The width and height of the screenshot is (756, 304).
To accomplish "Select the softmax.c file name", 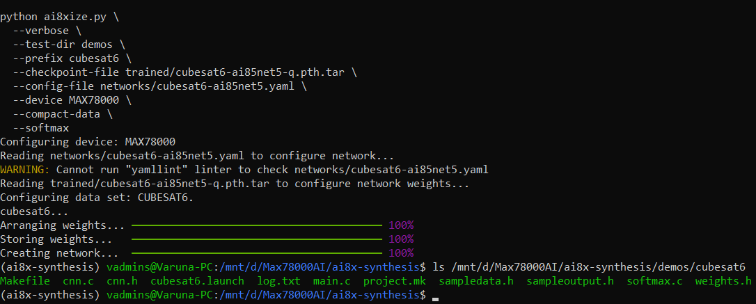I will [x=654, y=281].
